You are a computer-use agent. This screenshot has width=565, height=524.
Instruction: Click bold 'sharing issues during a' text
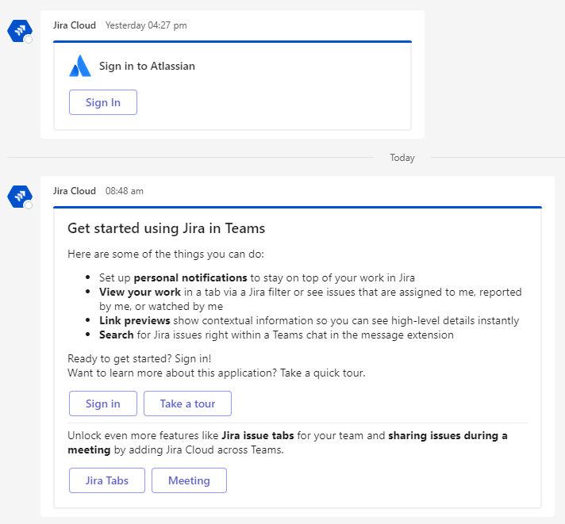pos(448,435)
